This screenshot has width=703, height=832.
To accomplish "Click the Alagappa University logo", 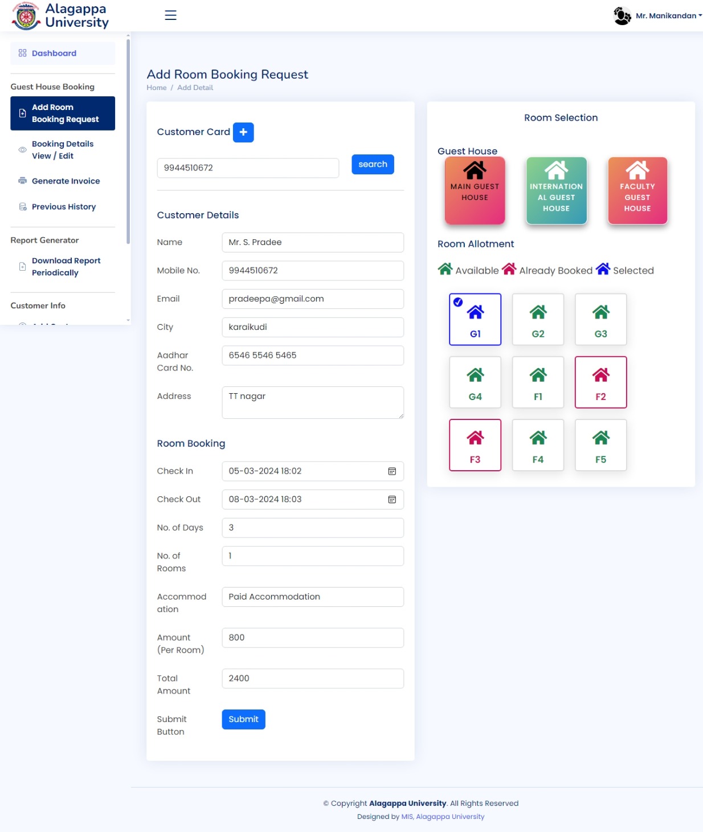I will pos(60,16).
